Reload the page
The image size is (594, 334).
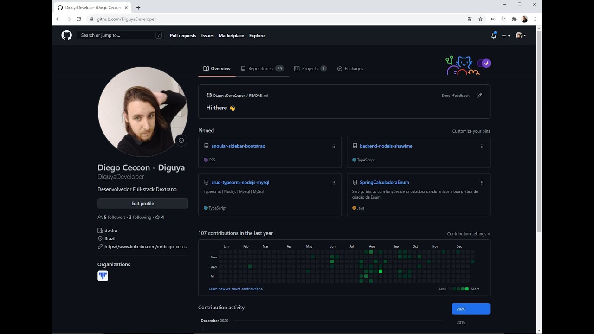pos(79,19)
